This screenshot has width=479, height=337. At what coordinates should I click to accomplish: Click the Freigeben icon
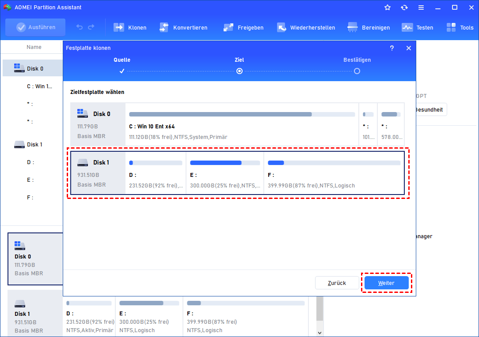[228, 27]
